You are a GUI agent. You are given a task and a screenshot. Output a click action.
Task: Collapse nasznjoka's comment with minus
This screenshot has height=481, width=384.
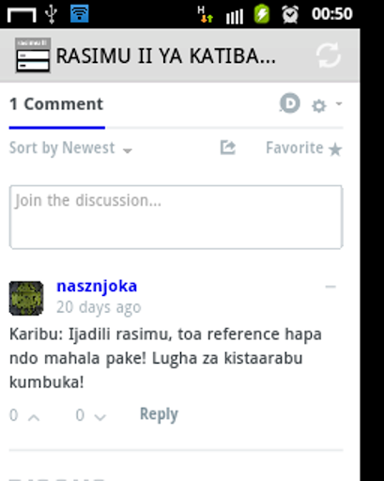click(330, 287)
